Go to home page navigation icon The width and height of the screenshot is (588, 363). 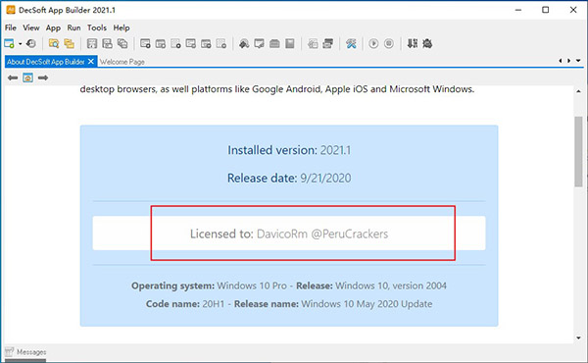pyautogui.click(x=27, y=78)
